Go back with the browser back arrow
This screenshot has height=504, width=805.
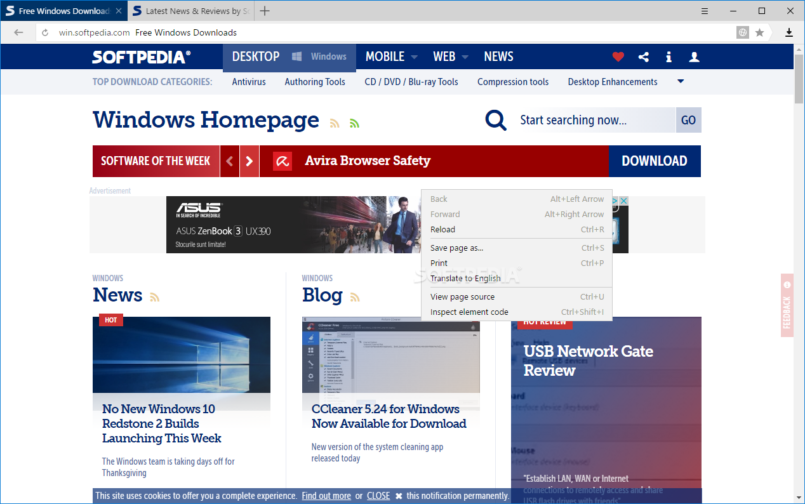pos(18,32)
